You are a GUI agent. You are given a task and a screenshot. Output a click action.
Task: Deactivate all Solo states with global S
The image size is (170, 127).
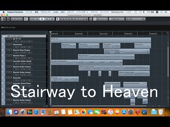(15, 19)
